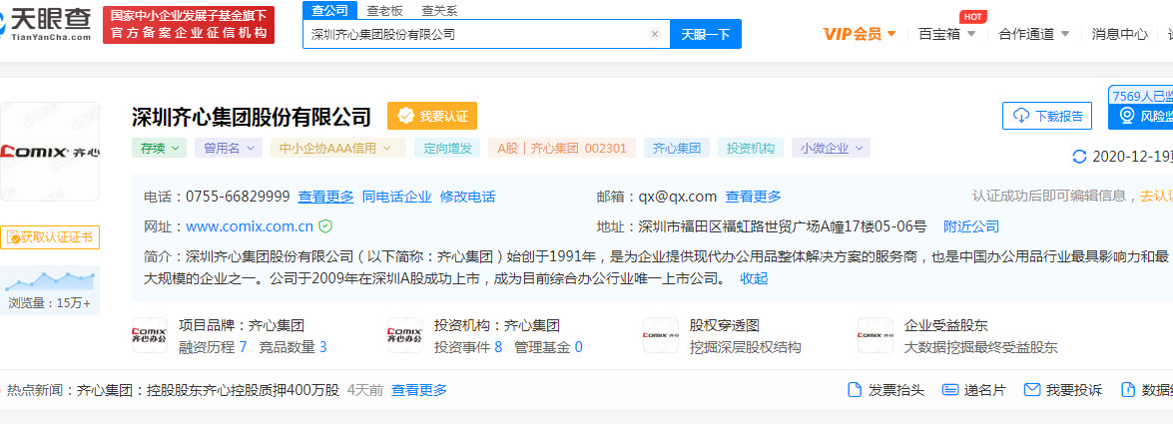Click the A股 齐心集团 002301 tag

(562, 148)
